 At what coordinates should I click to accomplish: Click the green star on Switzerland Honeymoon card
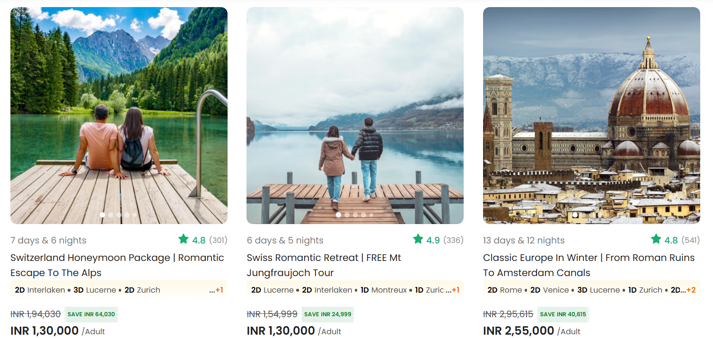click(184, 239)
